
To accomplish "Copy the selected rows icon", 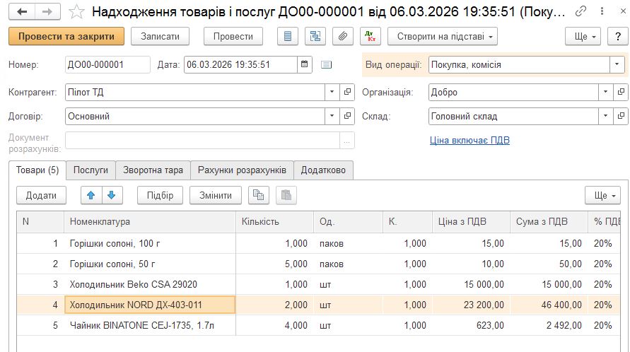I will click(x=259, y=195).
